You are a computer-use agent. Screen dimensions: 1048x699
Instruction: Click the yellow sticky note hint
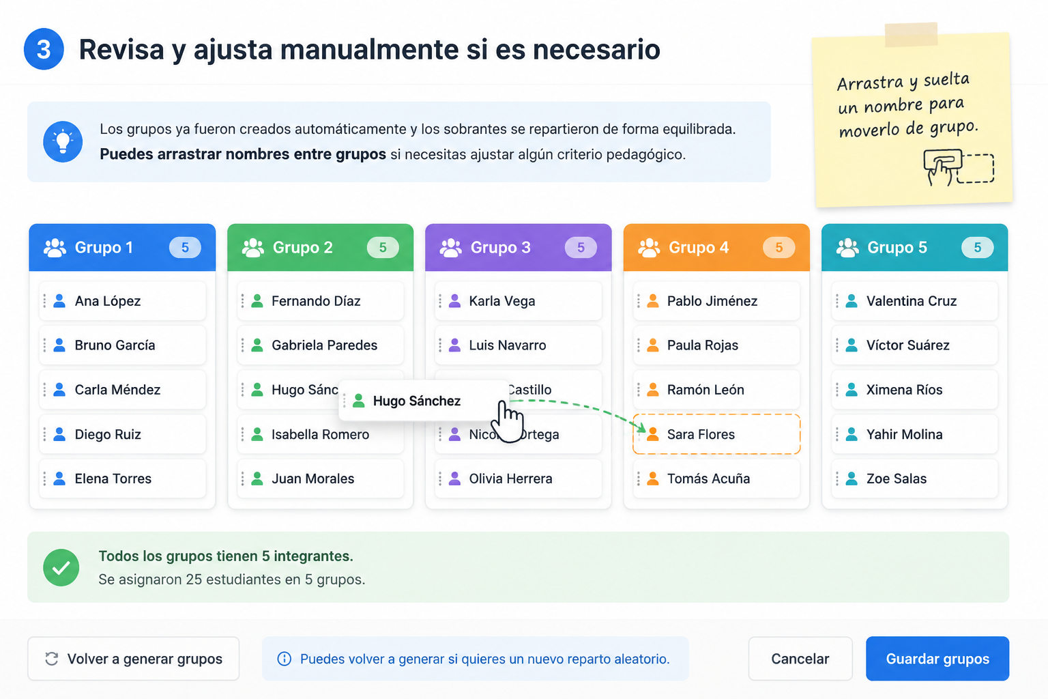tap(913, 119)
